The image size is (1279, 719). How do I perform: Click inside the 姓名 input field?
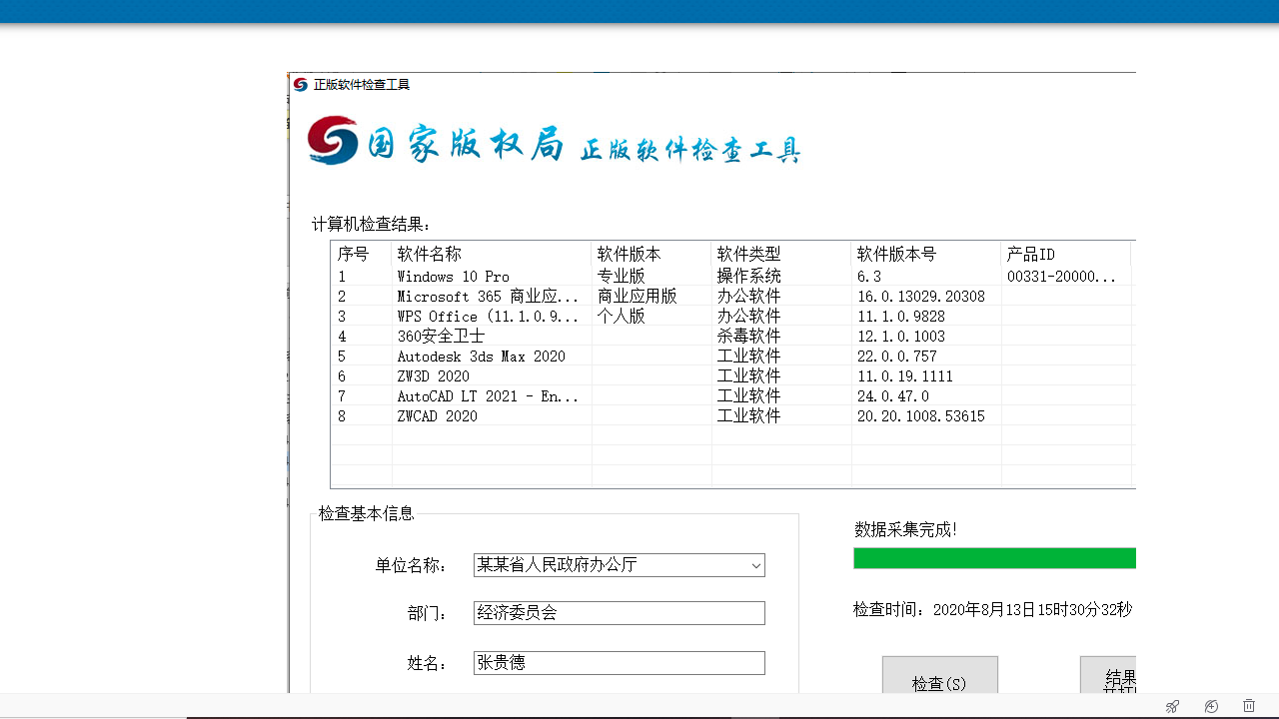(x=619, y=662)
